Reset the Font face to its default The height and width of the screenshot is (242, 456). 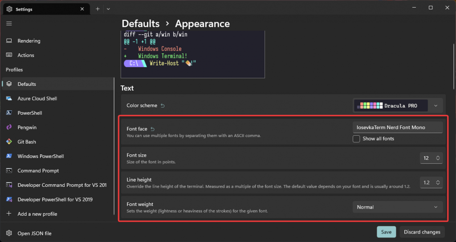[x=152, y=129]
